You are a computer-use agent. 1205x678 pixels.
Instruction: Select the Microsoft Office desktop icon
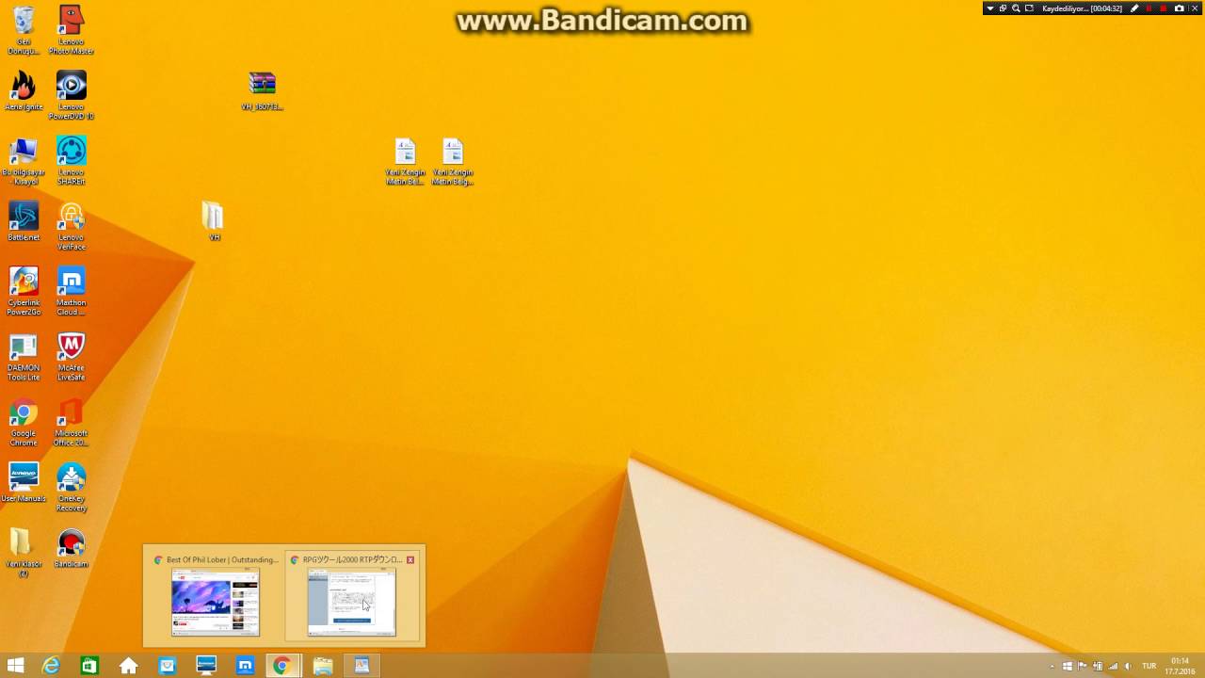72,422
